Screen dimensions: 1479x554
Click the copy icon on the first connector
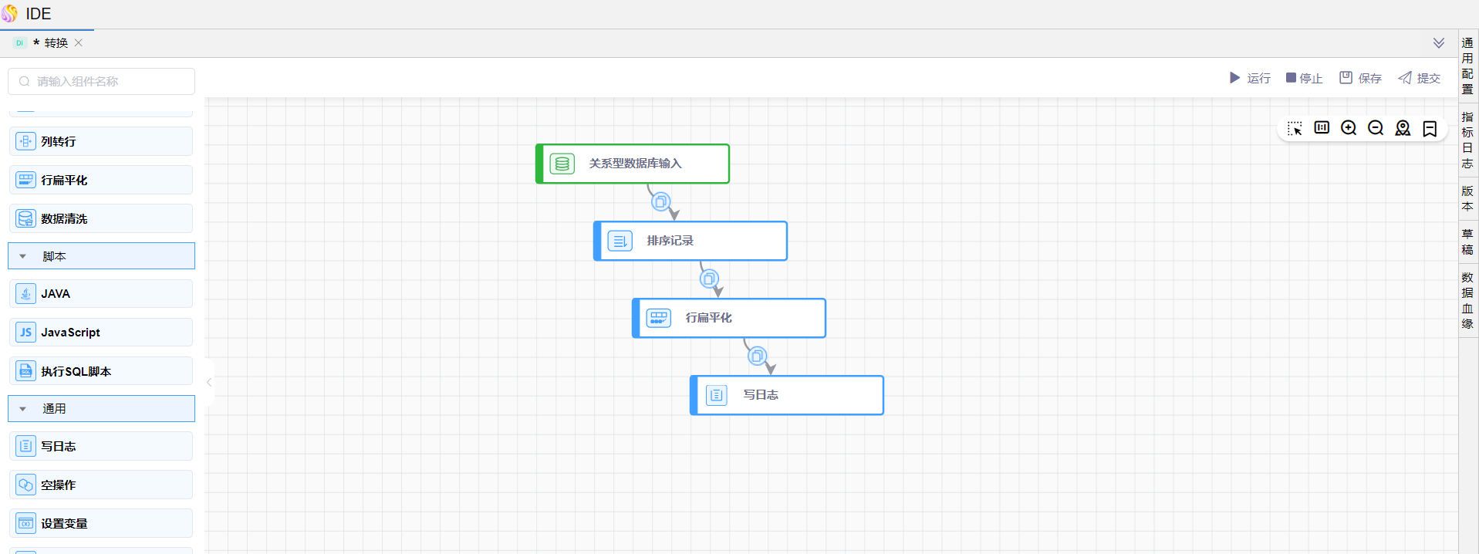(660, 202)
